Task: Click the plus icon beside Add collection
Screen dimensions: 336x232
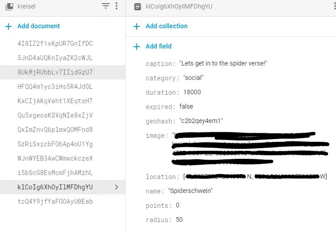Action: click(x=137, y=26)
